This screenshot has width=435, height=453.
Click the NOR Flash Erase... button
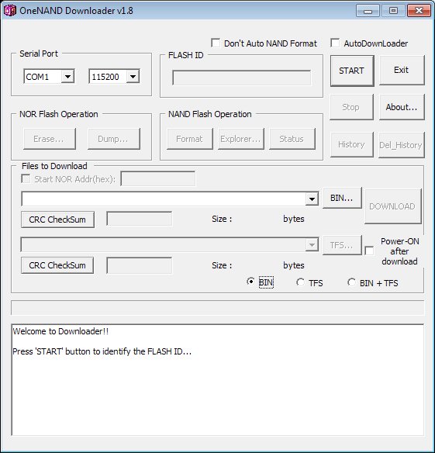coord(50,139)
